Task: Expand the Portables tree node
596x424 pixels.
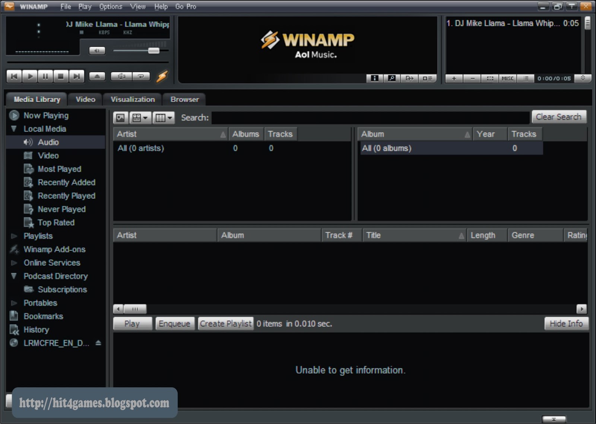Action: tap(14, 303)
